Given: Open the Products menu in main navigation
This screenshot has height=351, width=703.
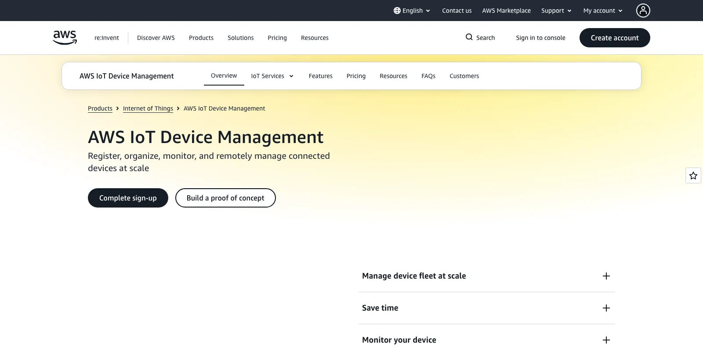Looking at the screenshot, I should (x=201, y=38).
